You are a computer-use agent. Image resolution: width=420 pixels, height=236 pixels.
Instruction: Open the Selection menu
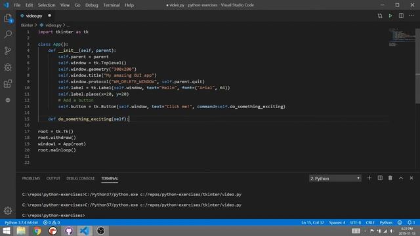click(47, 5)
